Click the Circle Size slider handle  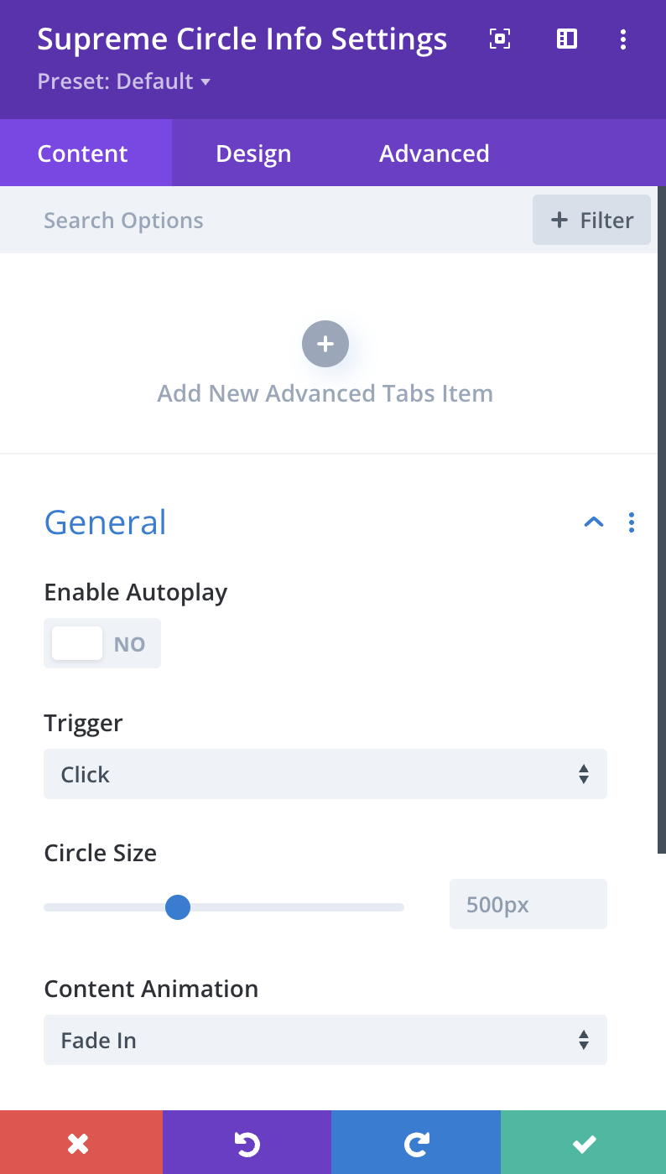click(x=178, y=906)
